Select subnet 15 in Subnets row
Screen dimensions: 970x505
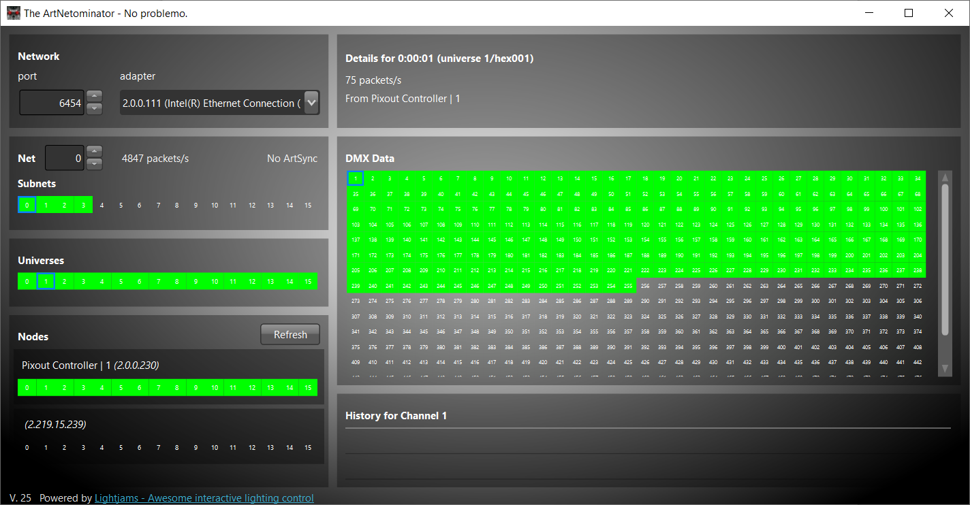(x=308, y=205)
